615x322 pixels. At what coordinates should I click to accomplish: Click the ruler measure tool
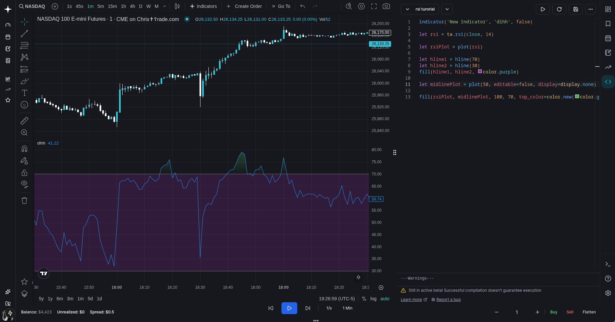(x=24, y=121)
